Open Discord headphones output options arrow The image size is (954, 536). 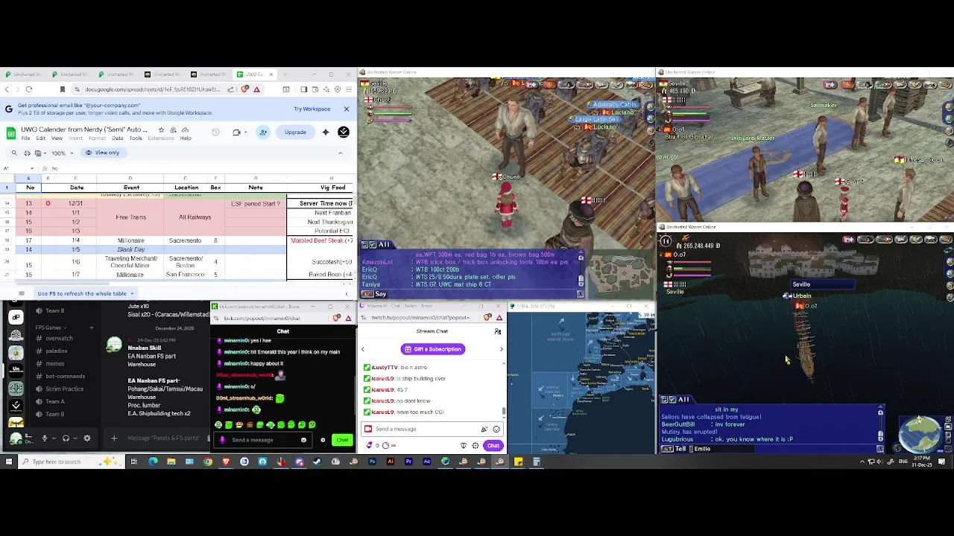[x=75, y=438]
